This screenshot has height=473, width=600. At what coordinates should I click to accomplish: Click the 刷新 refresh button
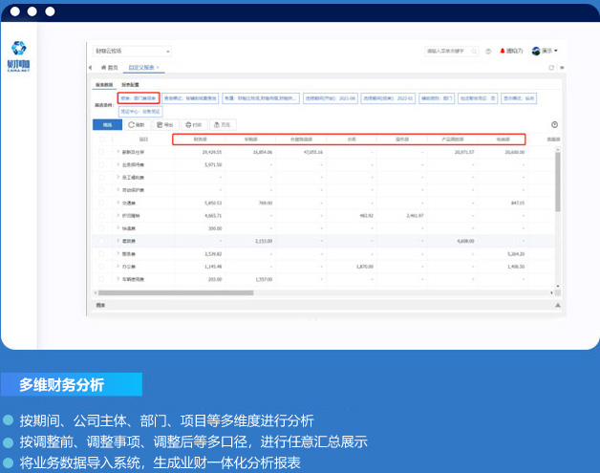click(x=137, y=125)
